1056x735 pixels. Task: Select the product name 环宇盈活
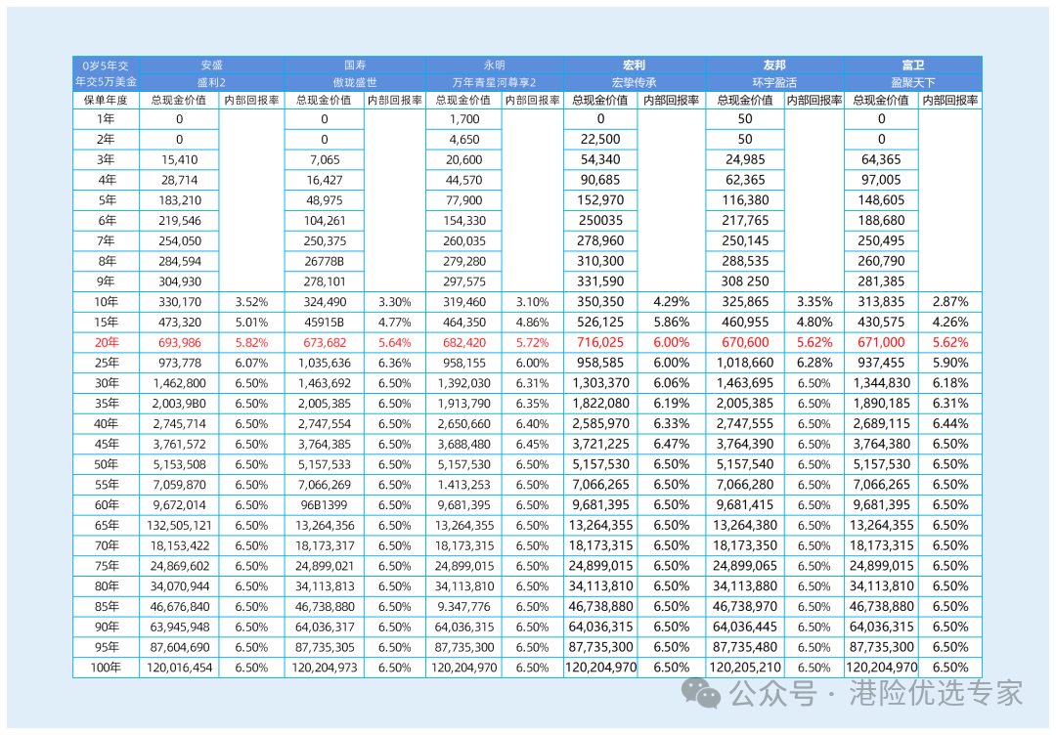click(x=774, y=83)
